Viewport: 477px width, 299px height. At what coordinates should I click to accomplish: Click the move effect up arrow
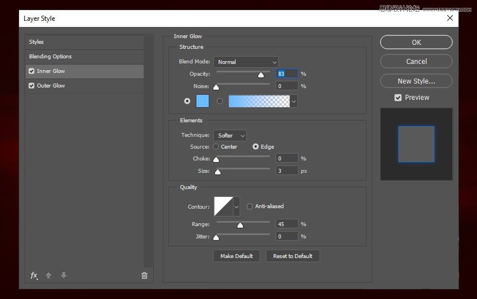pyautogui.click(x=49, y=275)
